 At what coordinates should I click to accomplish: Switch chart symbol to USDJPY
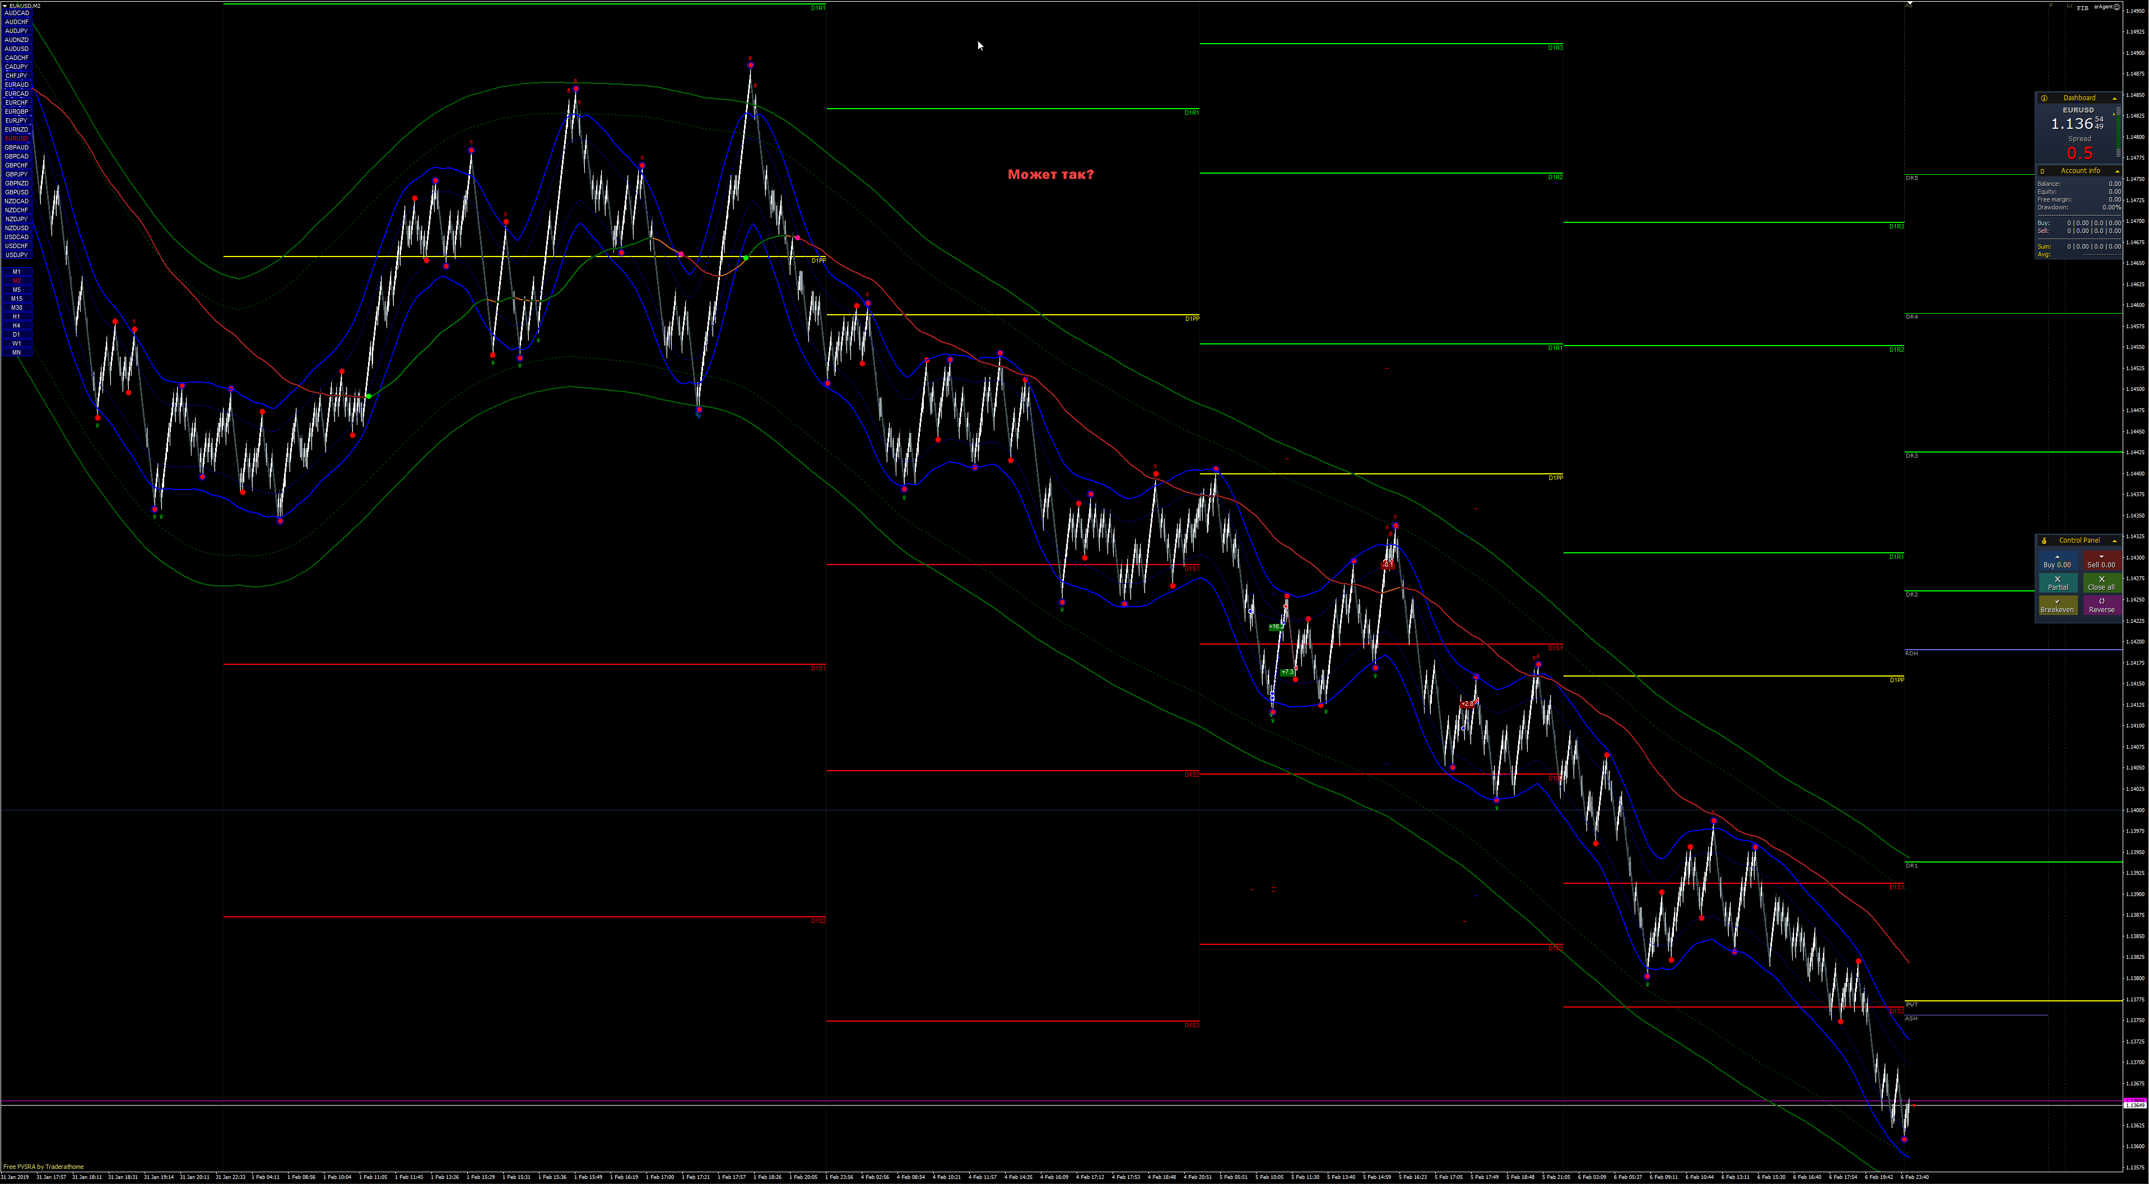coord(17,255)
